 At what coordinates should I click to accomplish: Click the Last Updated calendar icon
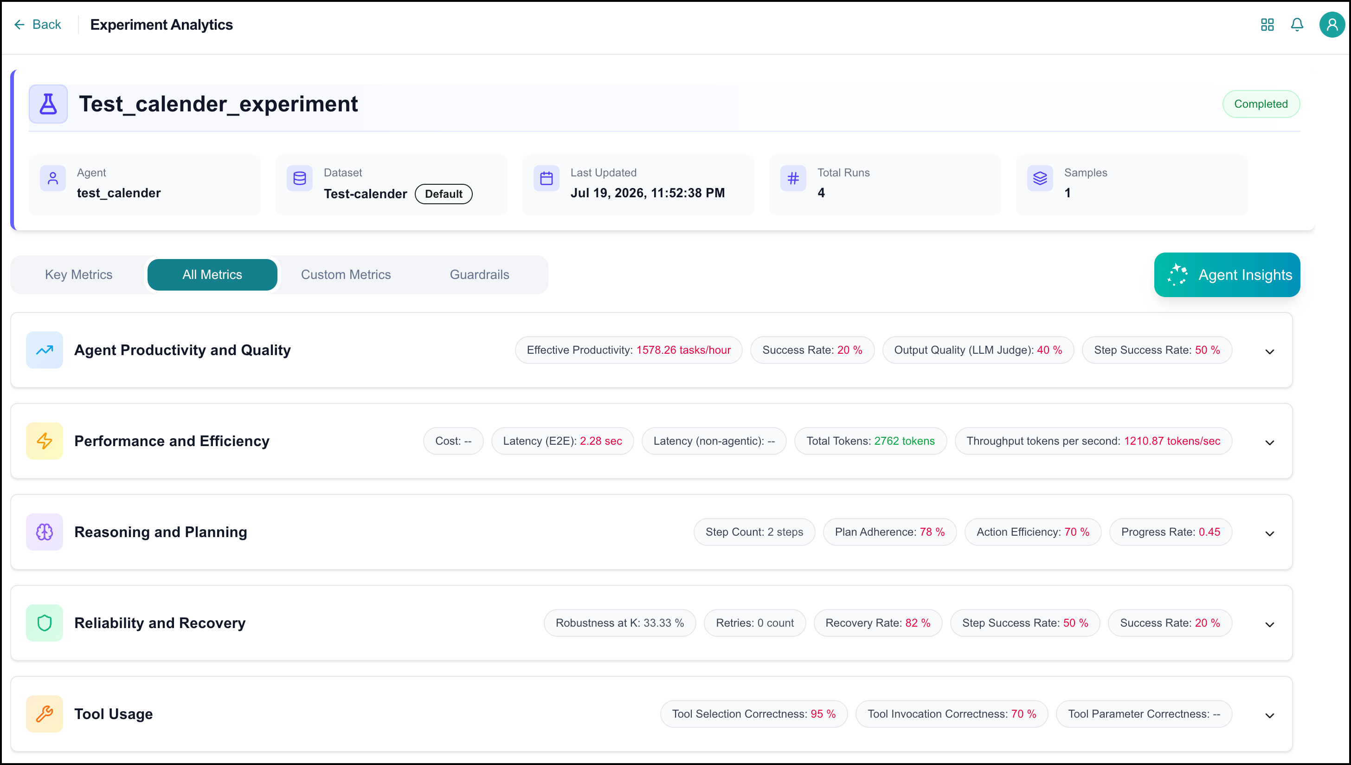(547, 179)
